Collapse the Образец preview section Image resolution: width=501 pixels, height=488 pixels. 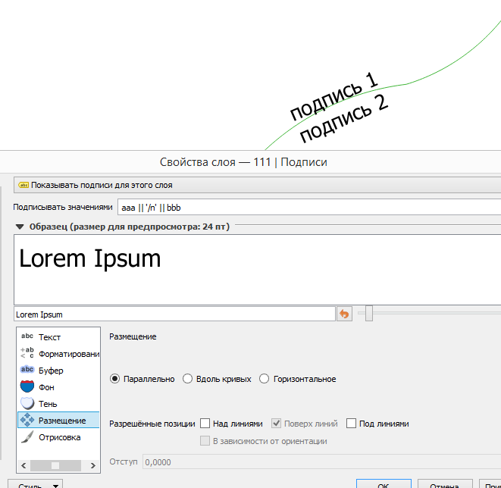pos(20,227)
